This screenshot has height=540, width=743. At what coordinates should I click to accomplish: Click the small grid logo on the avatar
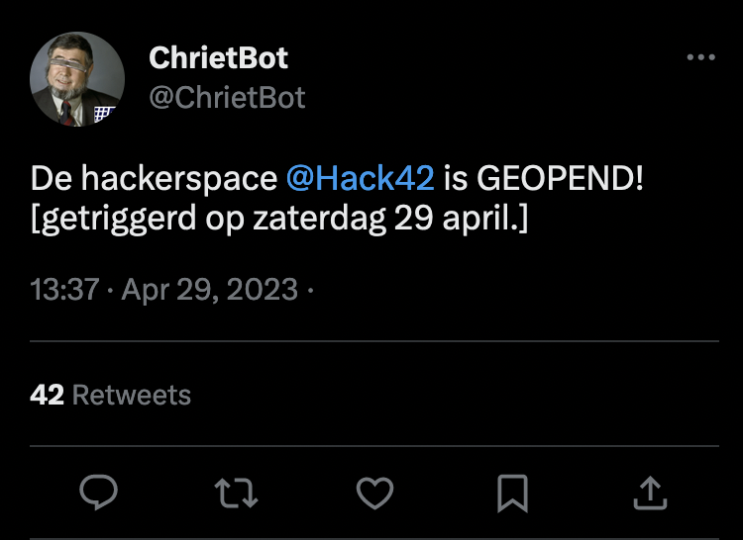click(101, 114)
